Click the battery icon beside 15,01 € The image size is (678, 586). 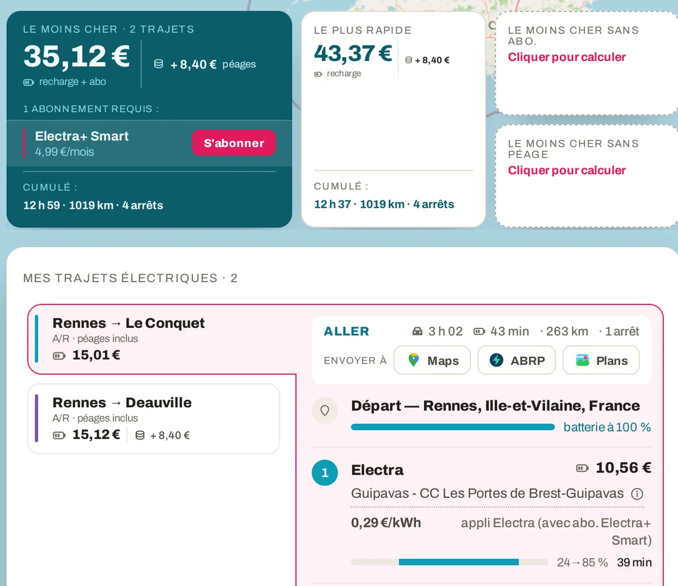tap(59, 356)
